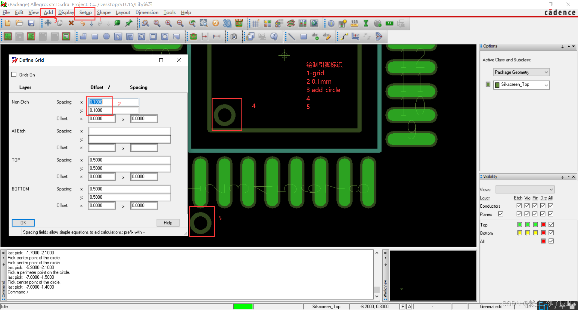Uncheck the Planes visibility checkbox

(501, 214)
